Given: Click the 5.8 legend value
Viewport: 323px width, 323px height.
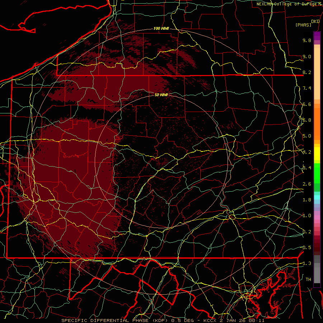Looking at the screenshot, I should coord(307,120).
